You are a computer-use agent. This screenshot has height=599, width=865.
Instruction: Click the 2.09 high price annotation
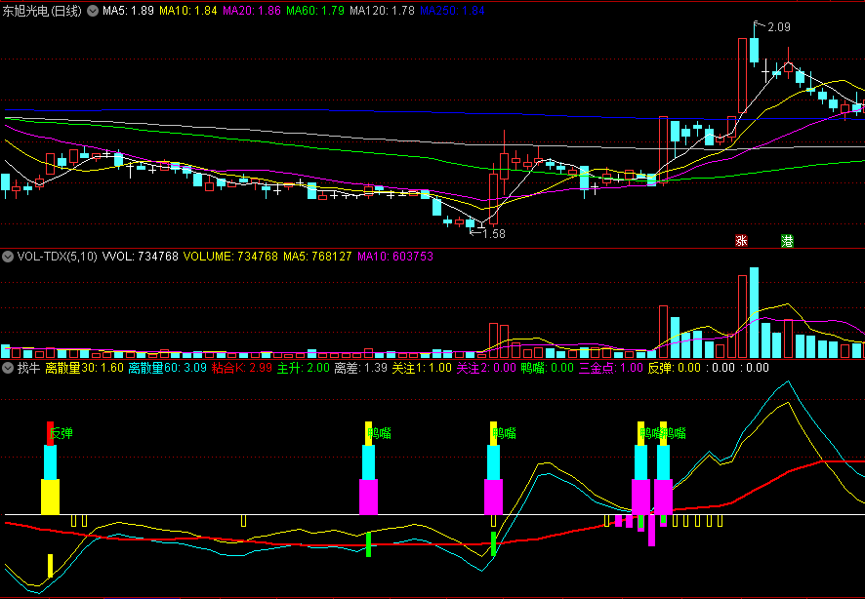pyautogui.click(x=778, y=26)
